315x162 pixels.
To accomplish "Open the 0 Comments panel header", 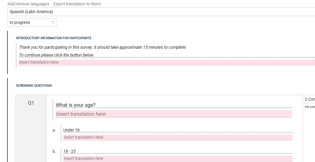I will 310,99.
